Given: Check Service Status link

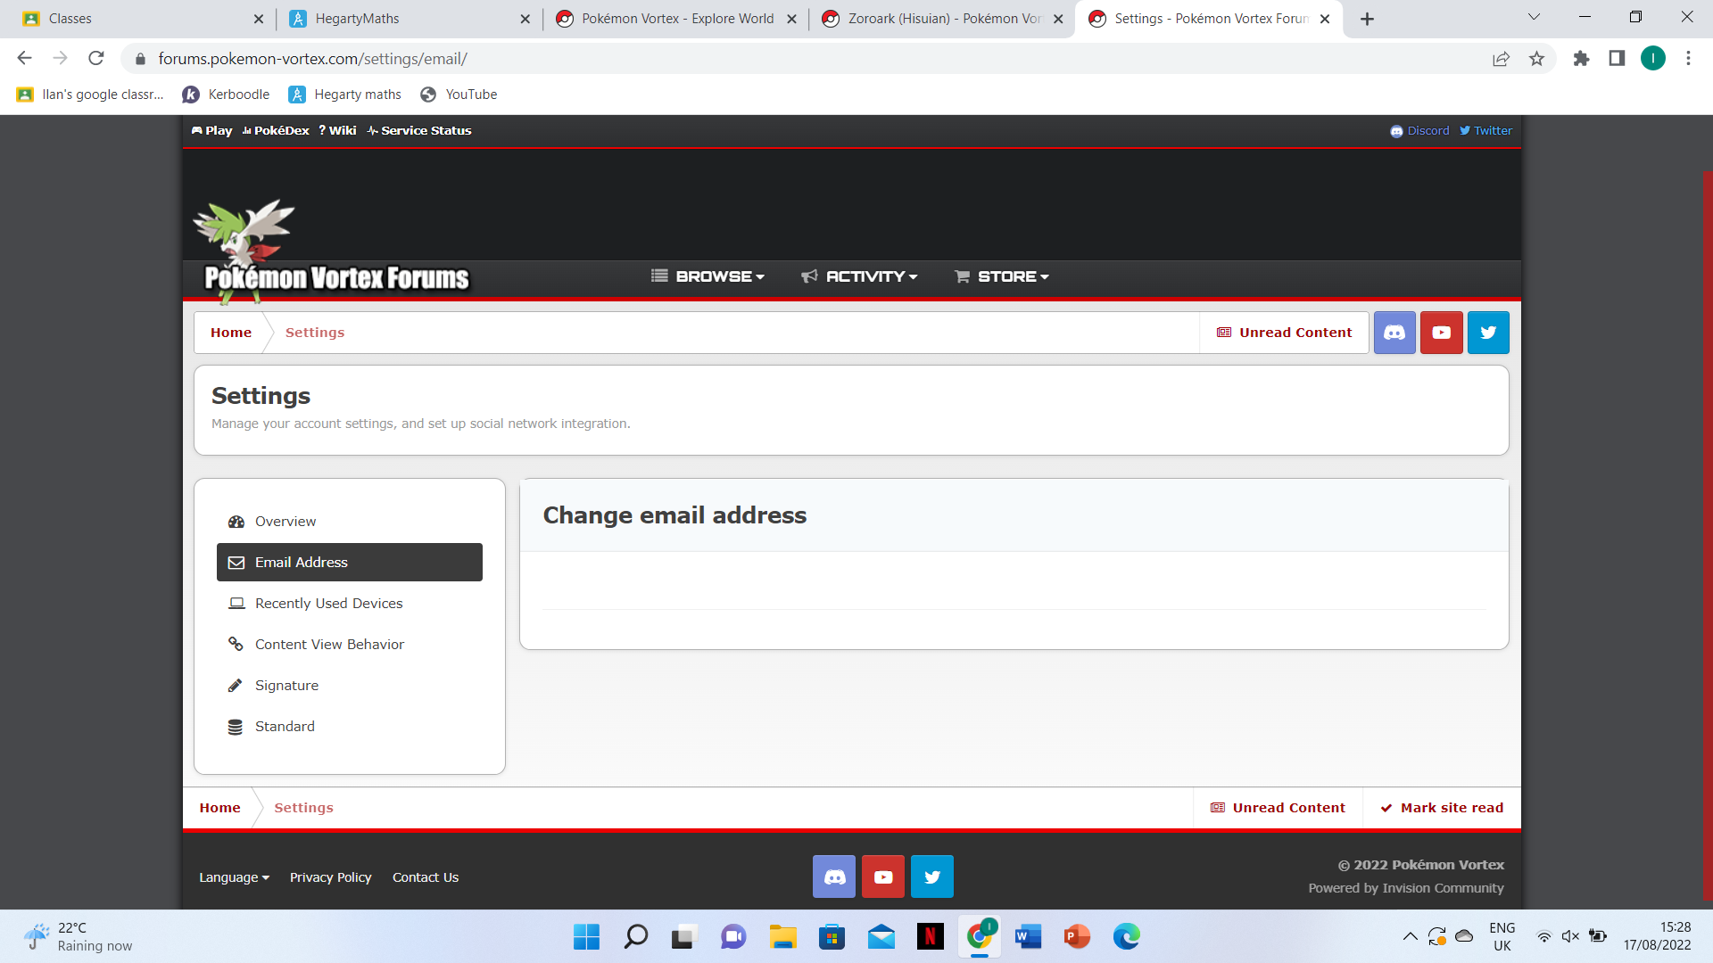Looking at the screenshot, I should pos(418,130).
